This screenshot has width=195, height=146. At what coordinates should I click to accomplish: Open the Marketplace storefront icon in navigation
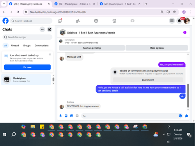(114, 21)
